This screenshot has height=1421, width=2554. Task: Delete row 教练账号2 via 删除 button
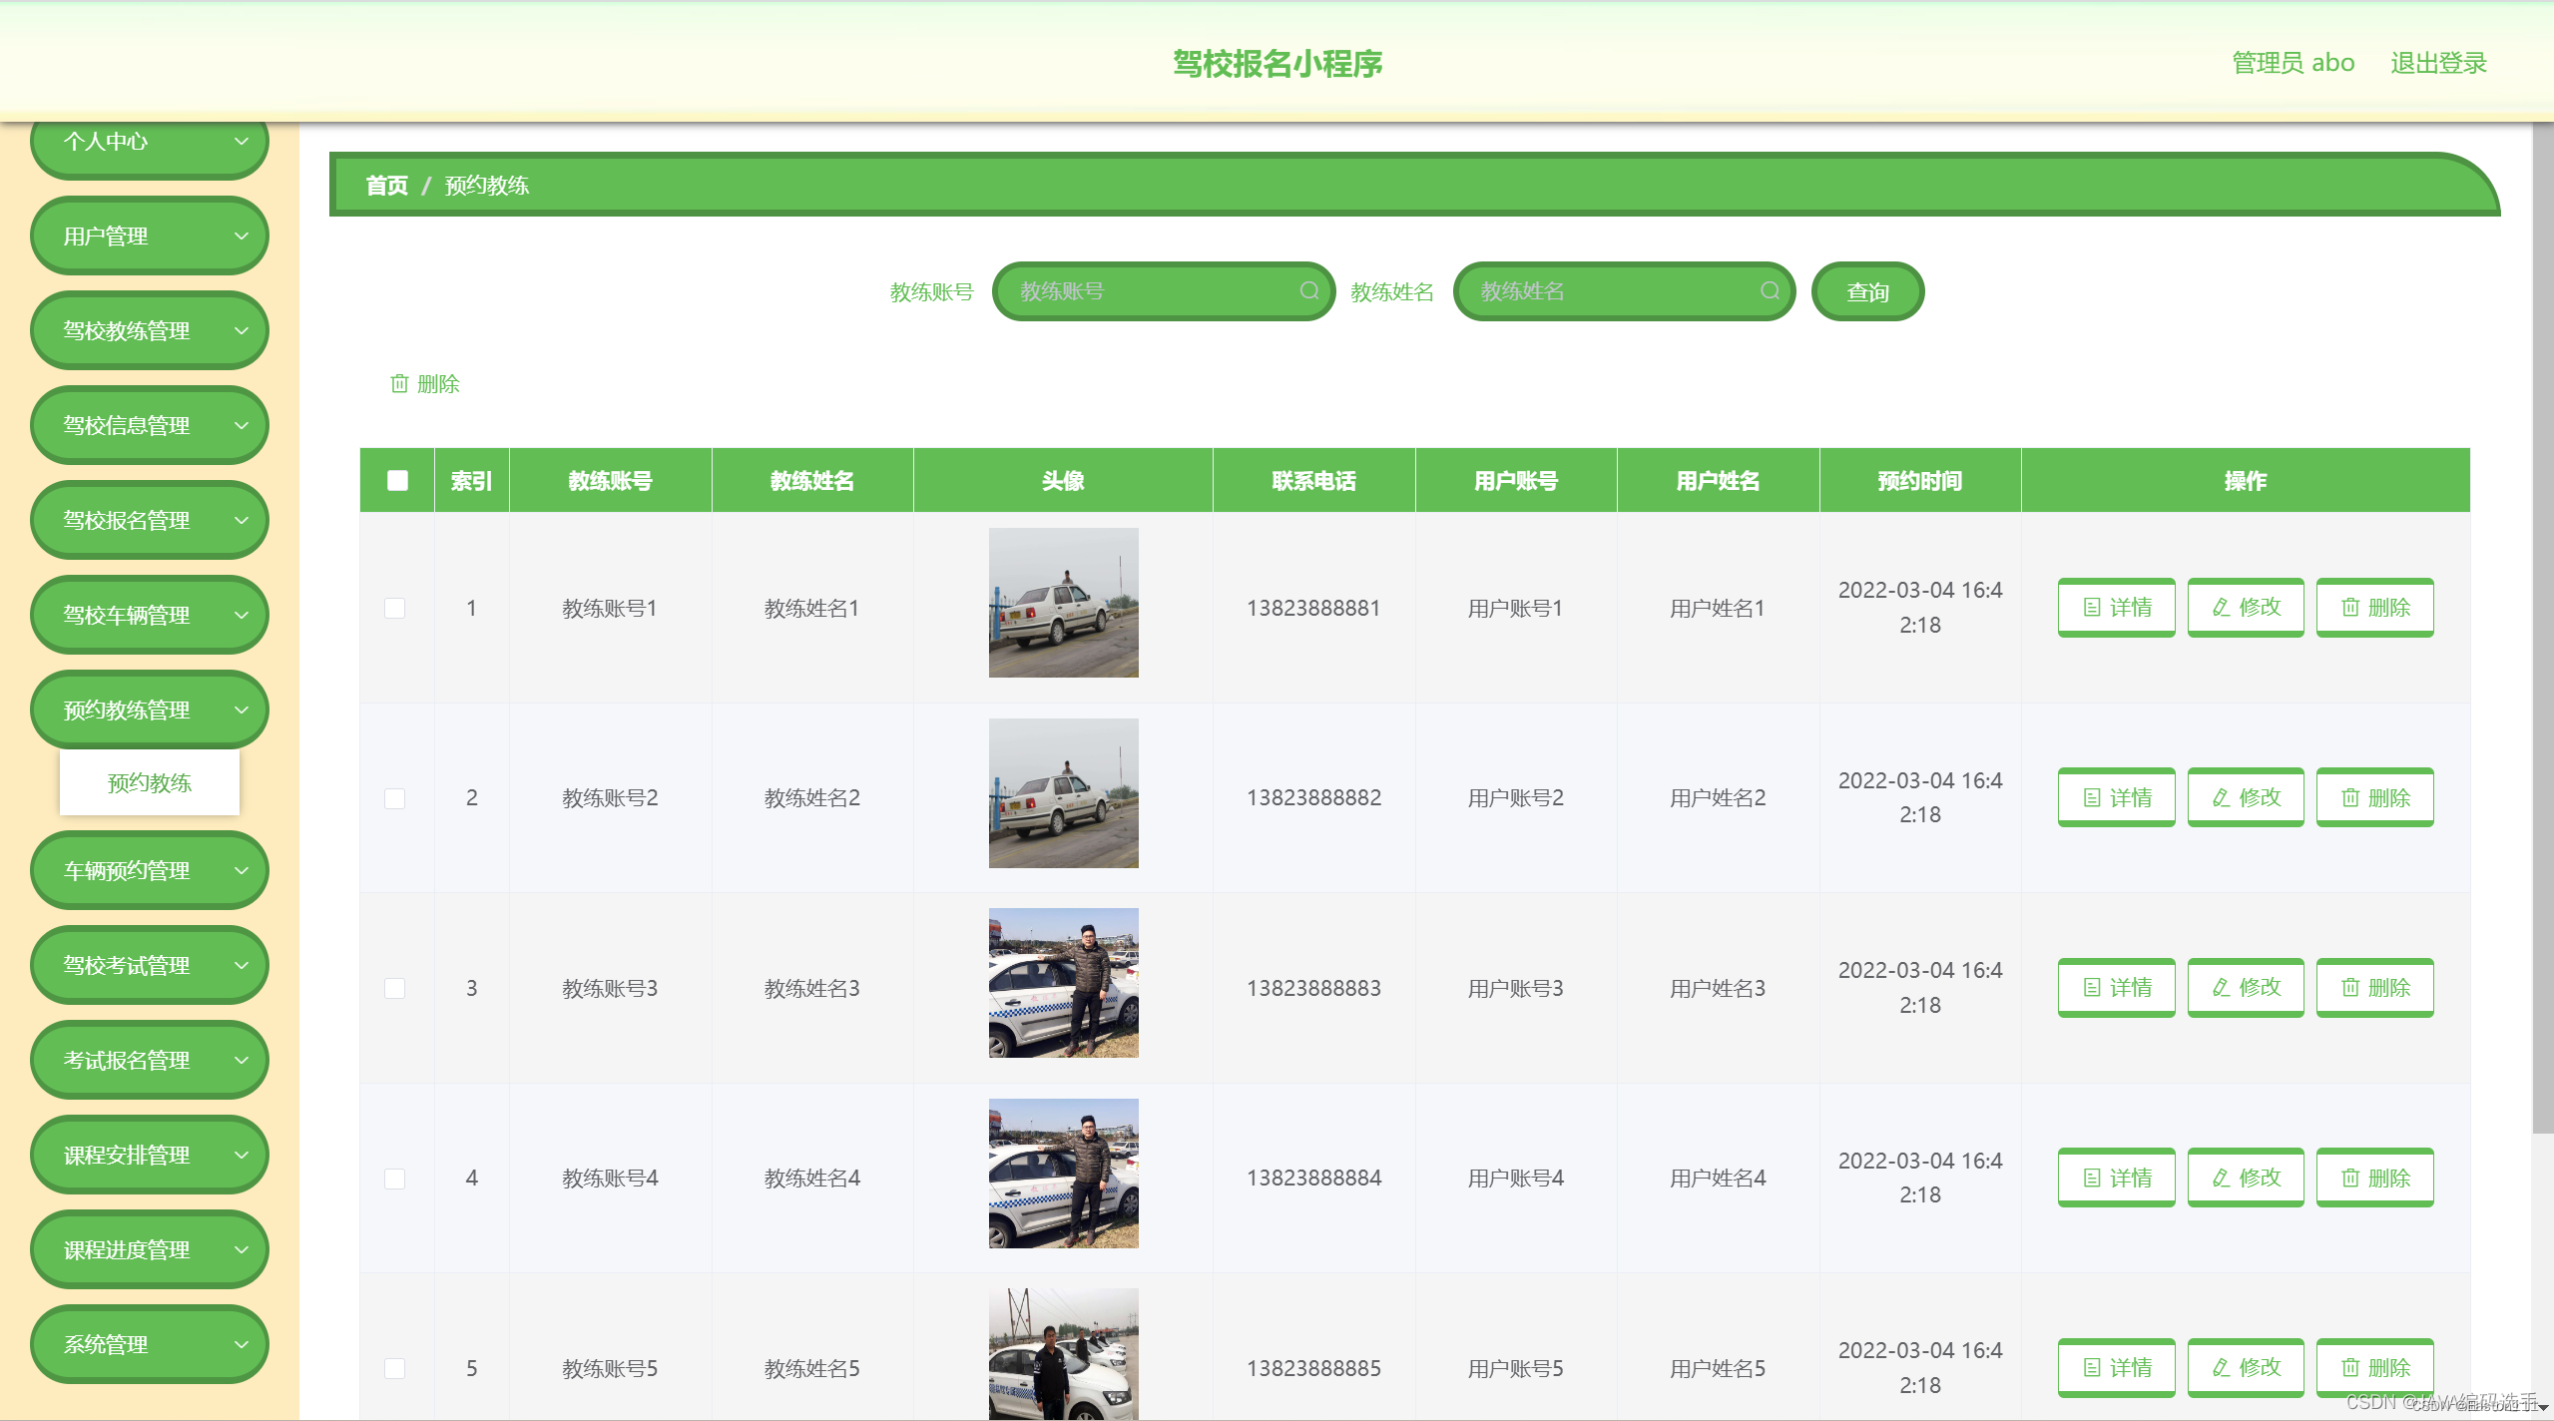click(2374, 797)
